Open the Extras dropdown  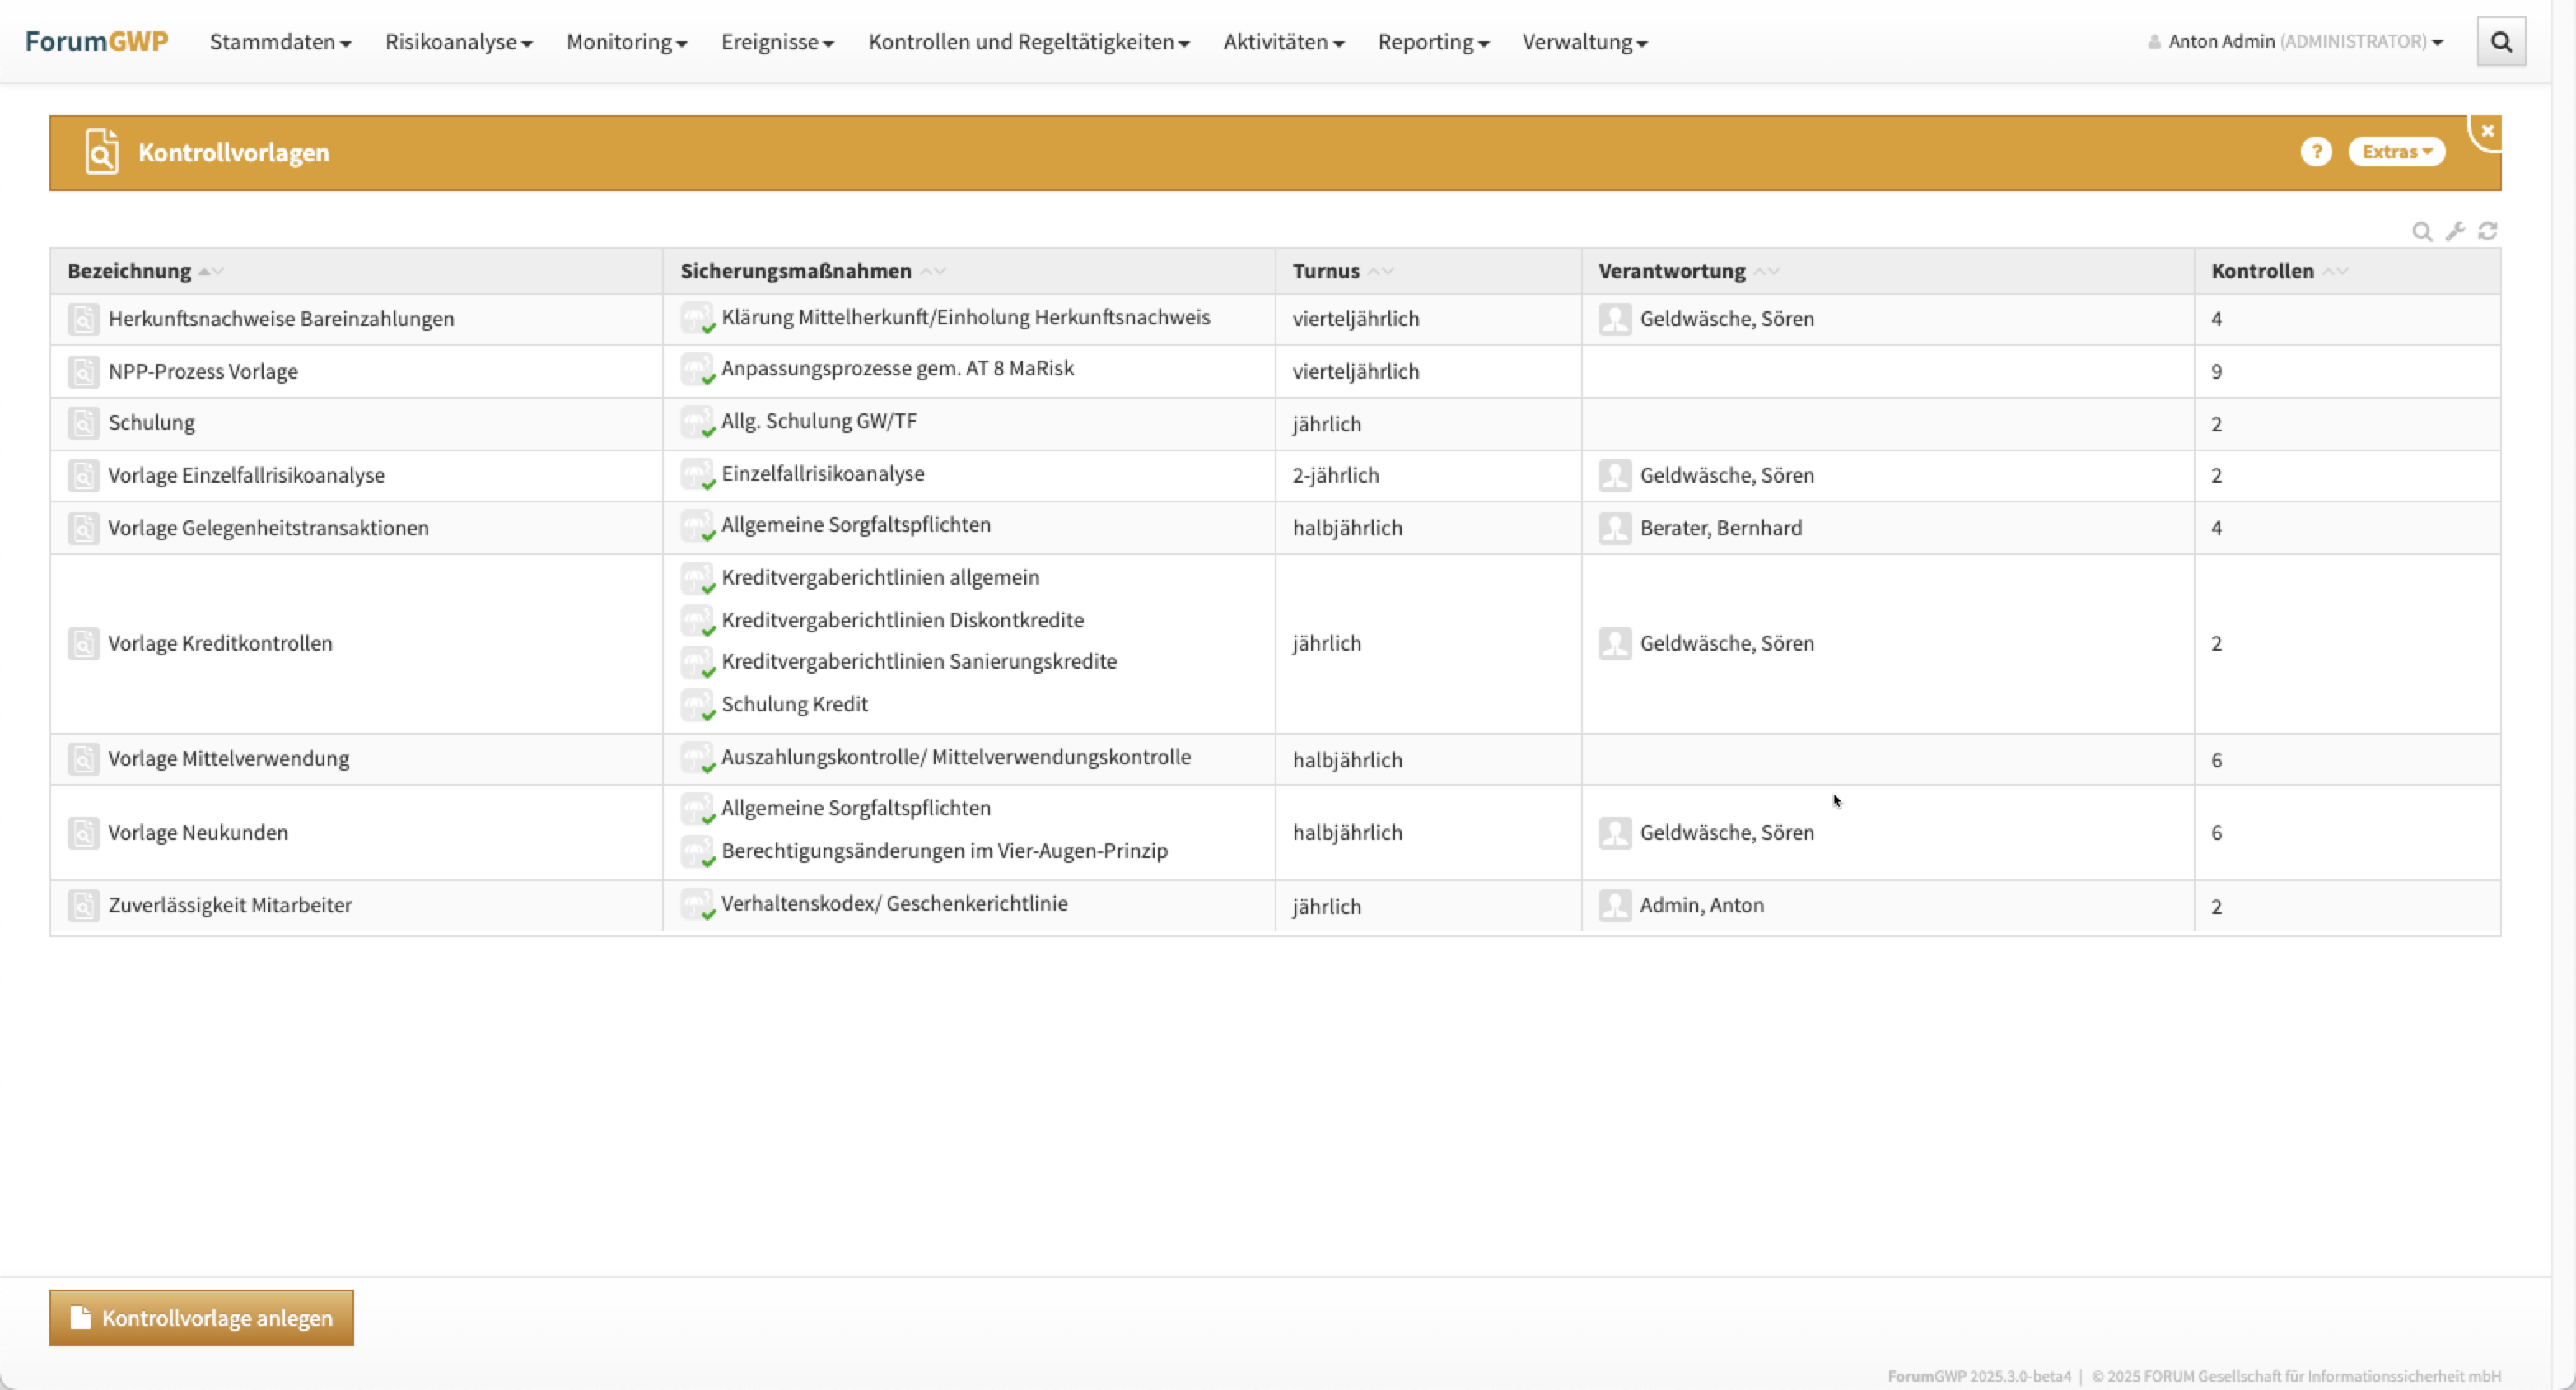(x=2396, y=152)
